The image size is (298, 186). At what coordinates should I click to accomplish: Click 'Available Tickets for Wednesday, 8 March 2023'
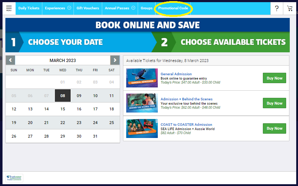167,61
